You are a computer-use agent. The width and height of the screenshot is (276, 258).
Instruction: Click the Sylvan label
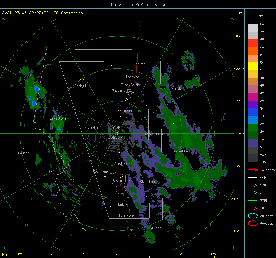tap(117, 90)
